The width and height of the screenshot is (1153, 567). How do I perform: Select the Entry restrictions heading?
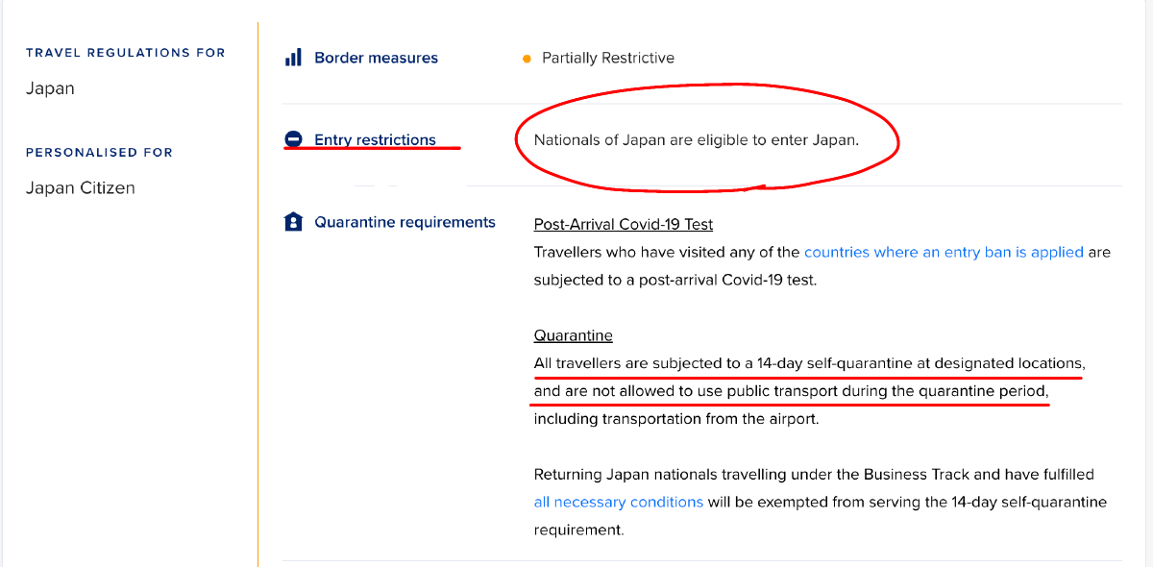tap(375, 139)
